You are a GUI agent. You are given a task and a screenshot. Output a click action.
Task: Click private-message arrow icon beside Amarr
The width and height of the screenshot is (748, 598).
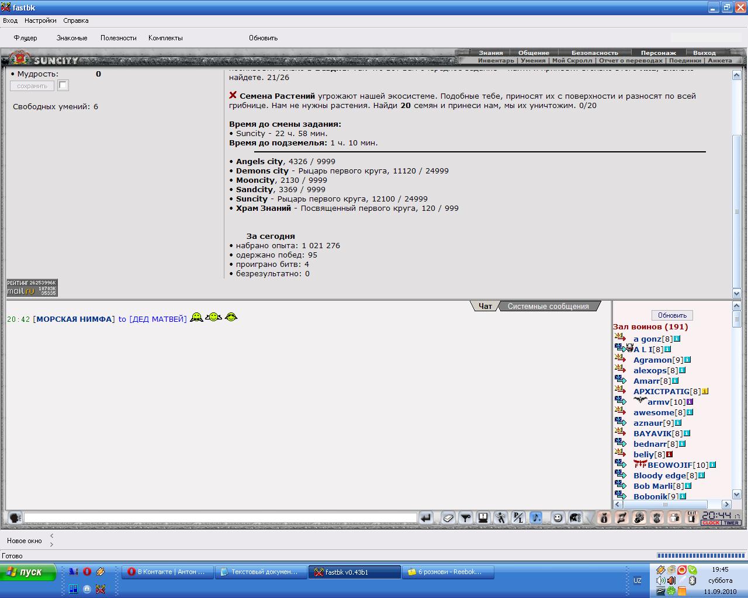pos(621,380)
